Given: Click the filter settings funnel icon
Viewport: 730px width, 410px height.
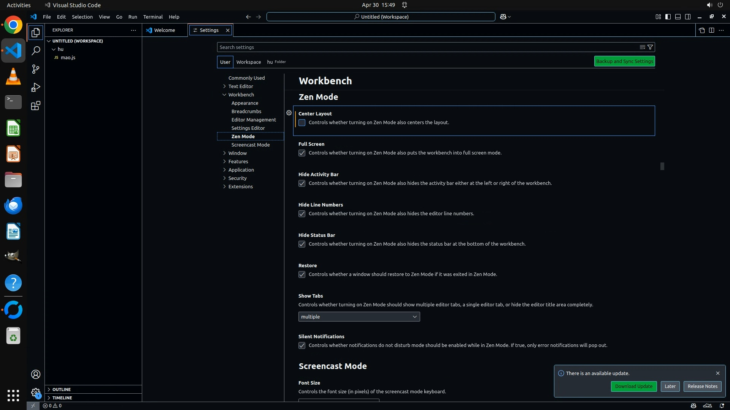Looking at the screenshot, I should [x=650, y=47].
